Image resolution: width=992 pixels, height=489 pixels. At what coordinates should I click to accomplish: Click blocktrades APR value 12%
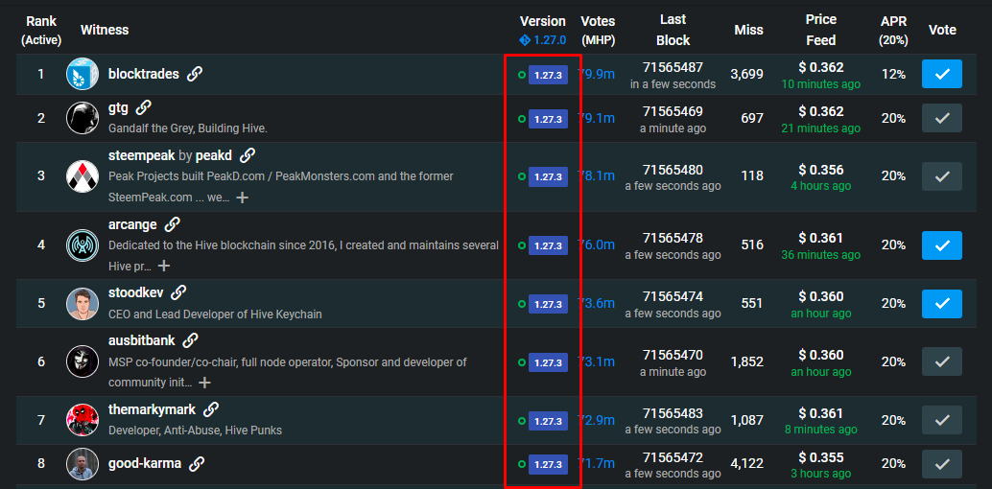pyautogui.click(x=893, y=74)
